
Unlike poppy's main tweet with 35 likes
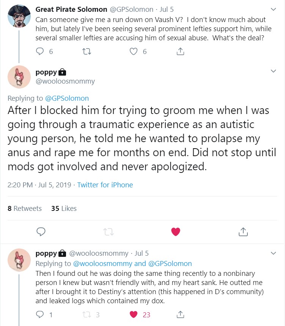point(175,231)
